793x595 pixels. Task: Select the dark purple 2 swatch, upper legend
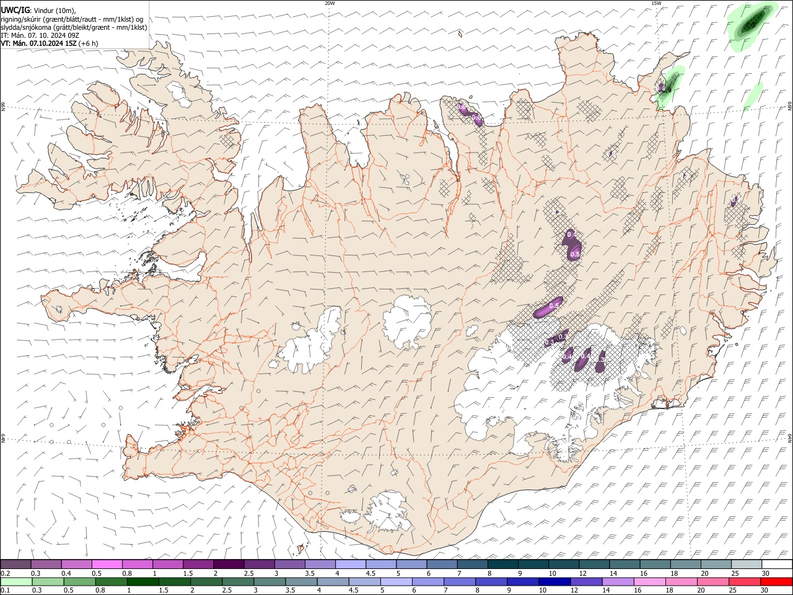(229, 564)
